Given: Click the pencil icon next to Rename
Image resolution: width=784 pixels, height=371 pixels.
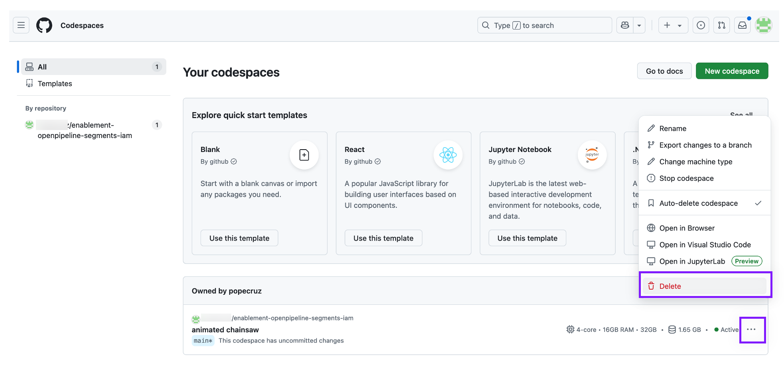Looking at the screenshot, I should pos(651,128).
